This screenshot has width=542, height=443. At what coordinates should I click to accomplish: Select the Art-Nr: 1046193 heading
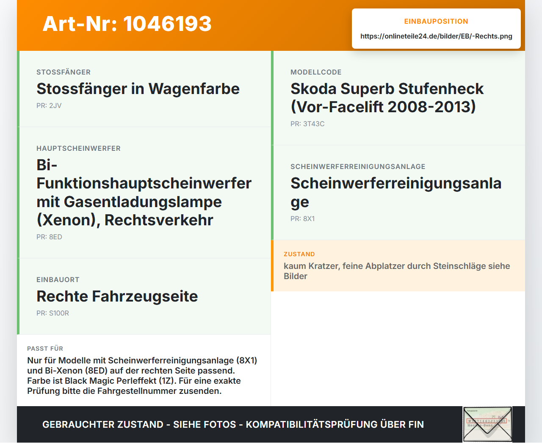(x=127, y=24)
